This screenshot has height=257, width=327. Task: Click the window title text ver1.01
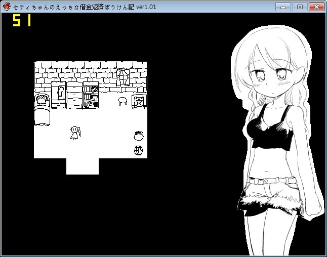146,7
